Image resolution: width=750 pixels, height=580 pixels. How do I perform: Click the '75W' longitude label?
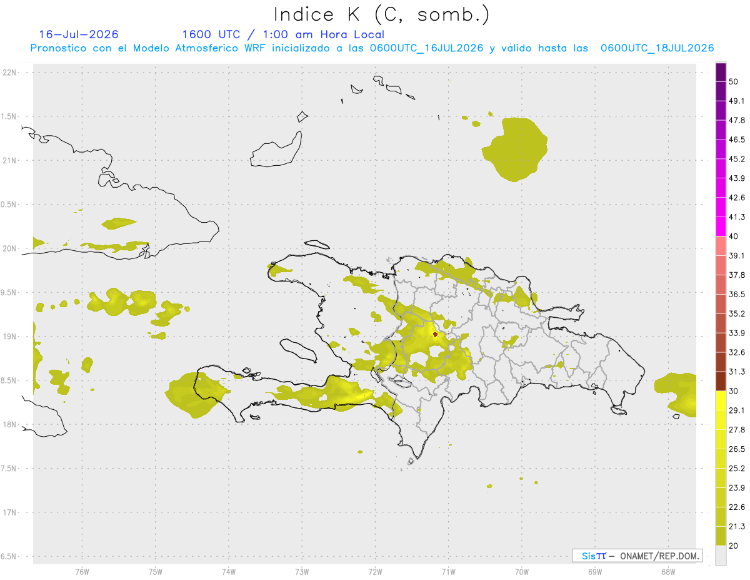[x=156, y=571]
